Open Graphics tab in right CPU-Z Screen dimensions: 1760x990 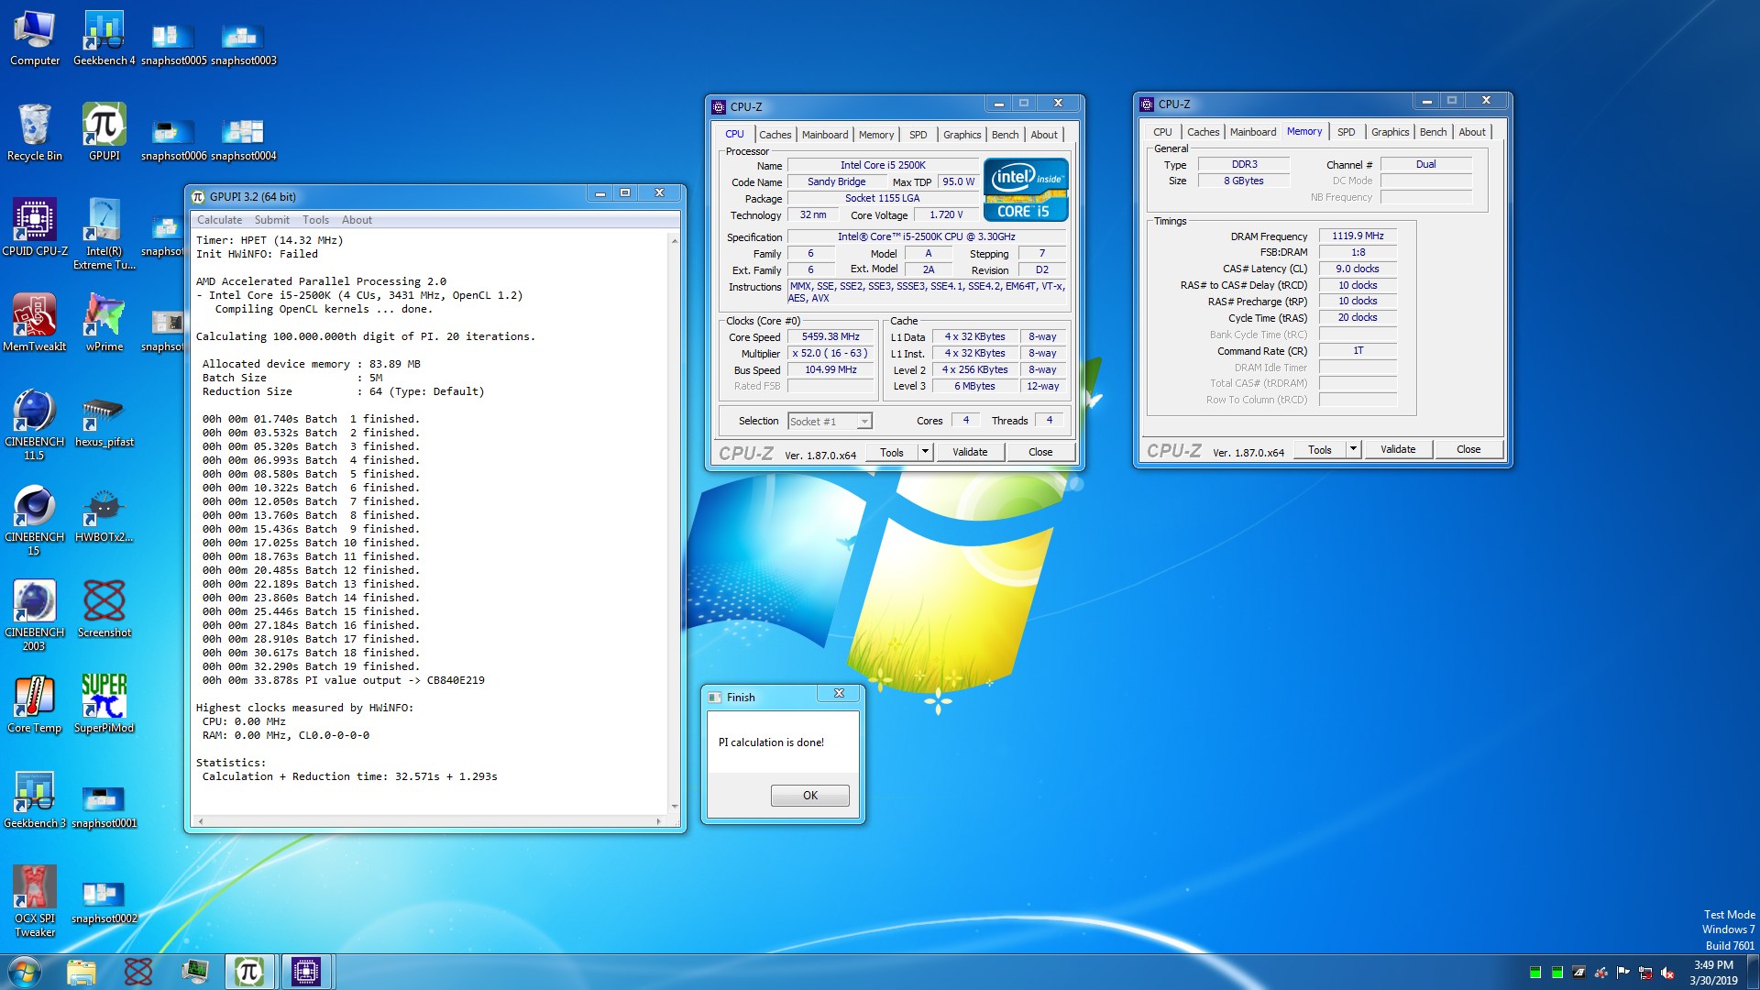tap(1390, 132)
